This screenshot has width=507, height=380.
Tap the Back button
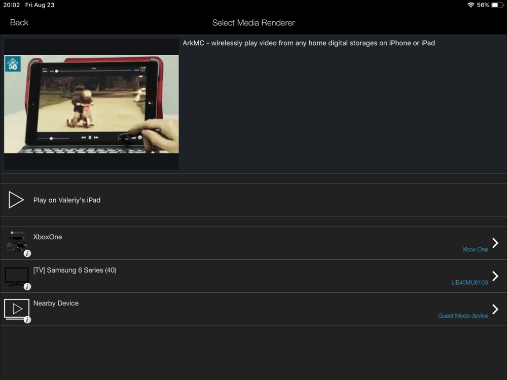(x=19, y=23)
